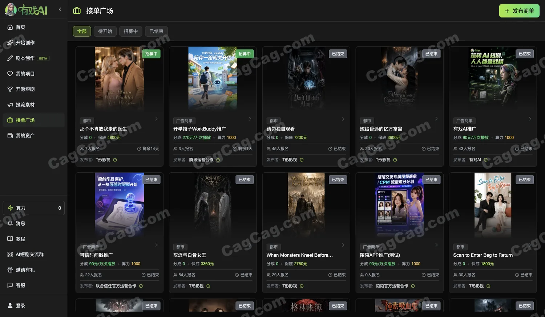Click 那个不肯放我走的医生 title

click(x=104, y=129)
